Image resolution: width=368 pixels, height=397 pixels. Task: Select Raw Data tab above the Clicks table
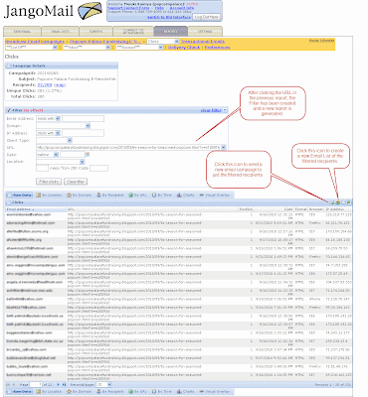click(20, 196)
